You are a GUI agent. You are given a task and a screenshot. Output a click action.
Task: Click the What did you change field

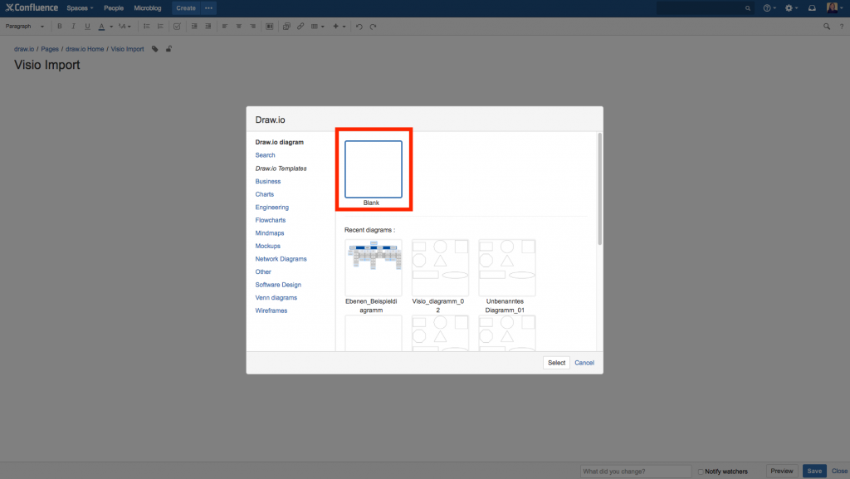[636, 472]
